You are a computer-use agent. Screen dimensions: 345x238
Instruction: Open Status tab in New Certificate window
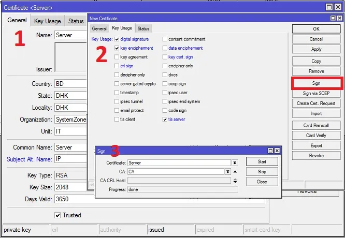(x=143, y=28)
